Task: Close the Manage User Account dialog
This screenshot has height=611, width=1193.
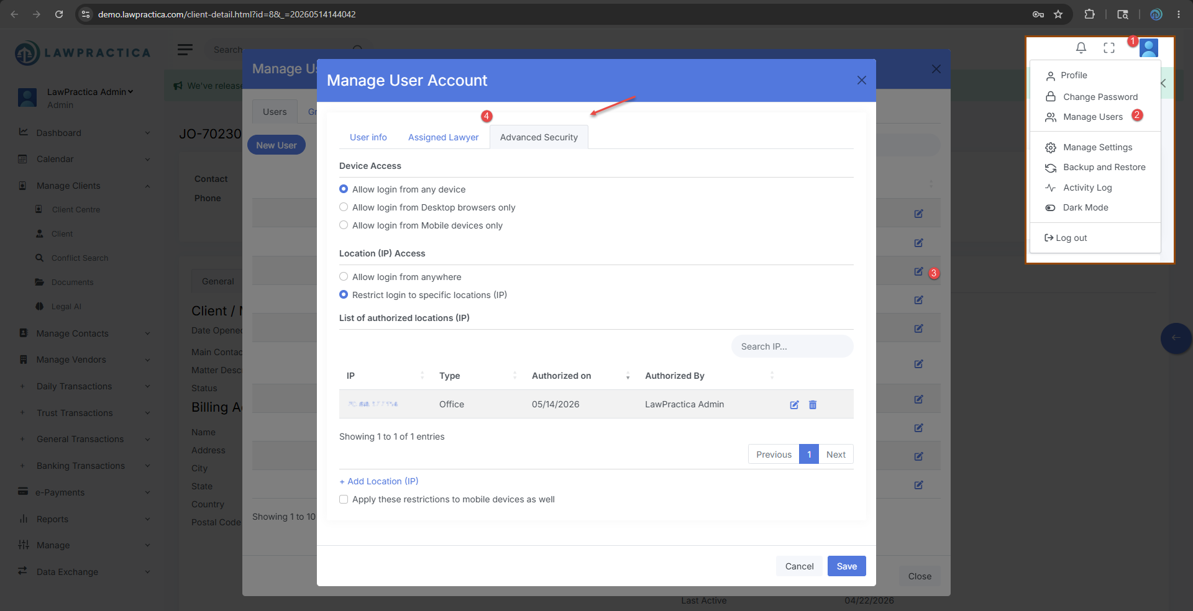Action: pos(862,80)
